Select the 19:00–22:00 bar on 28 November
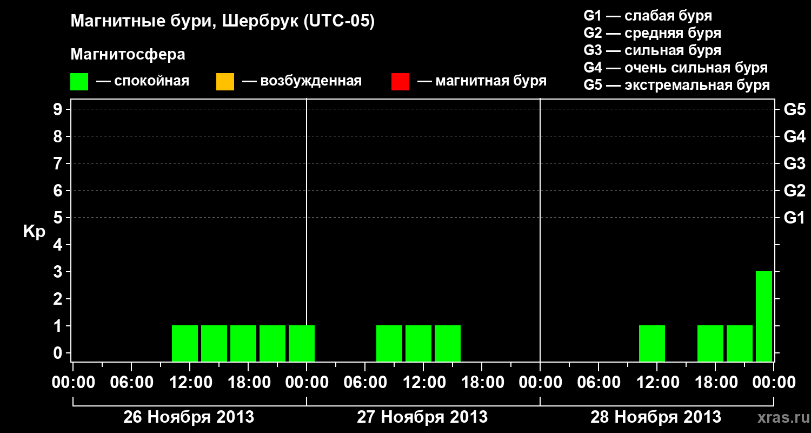Image resolution: width=811 pixels, height=433 pixels. coord(740,343)
